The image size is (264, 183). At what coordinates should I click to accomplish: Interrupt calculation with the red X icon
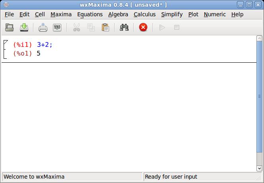(143, 27)
